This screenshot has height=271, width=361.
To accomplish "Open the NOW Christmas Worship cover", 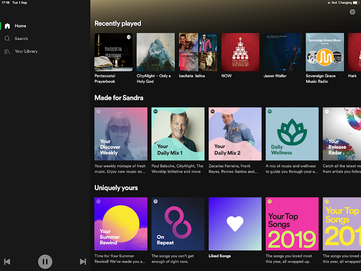I will (240, 52).
